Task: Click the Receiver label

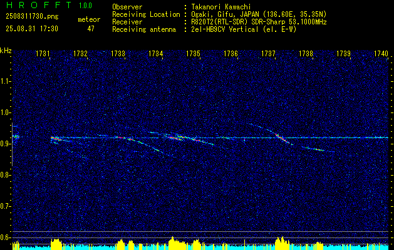Action: (127, 22)
